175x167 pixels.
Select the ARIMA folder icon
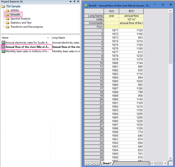click(7, 10)
